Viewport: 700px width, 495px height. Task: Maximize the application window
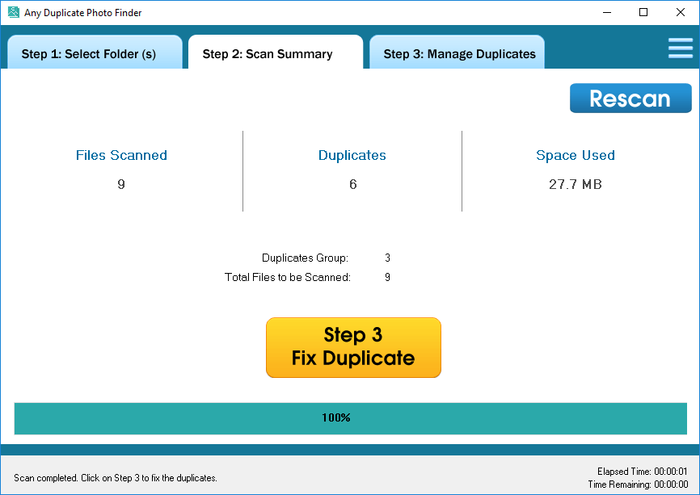[x=643, y=12]
